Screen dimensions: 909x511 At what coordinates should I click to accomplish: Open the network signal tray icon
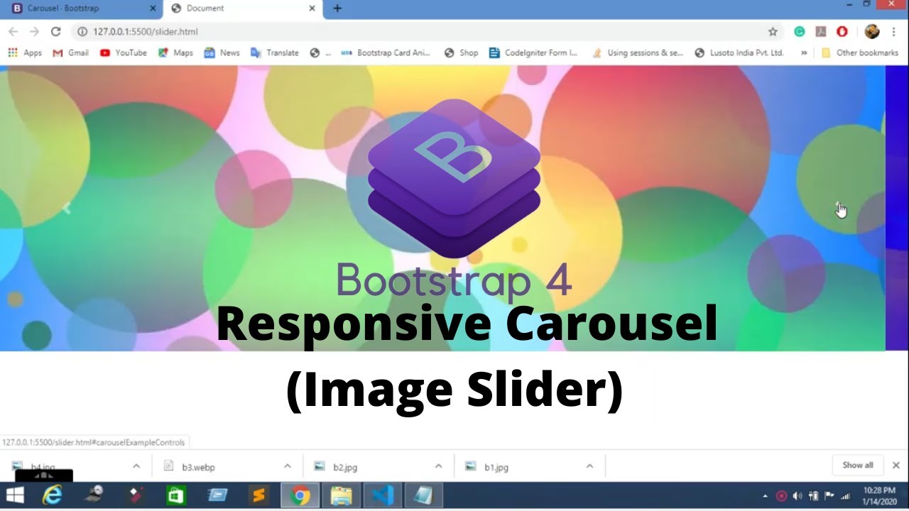pos(845,495)
